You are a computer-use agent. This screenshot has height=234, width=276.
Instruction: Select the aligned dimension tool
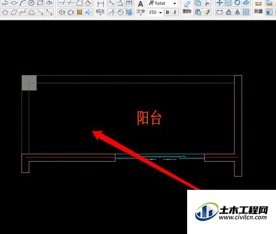(112, 3)
